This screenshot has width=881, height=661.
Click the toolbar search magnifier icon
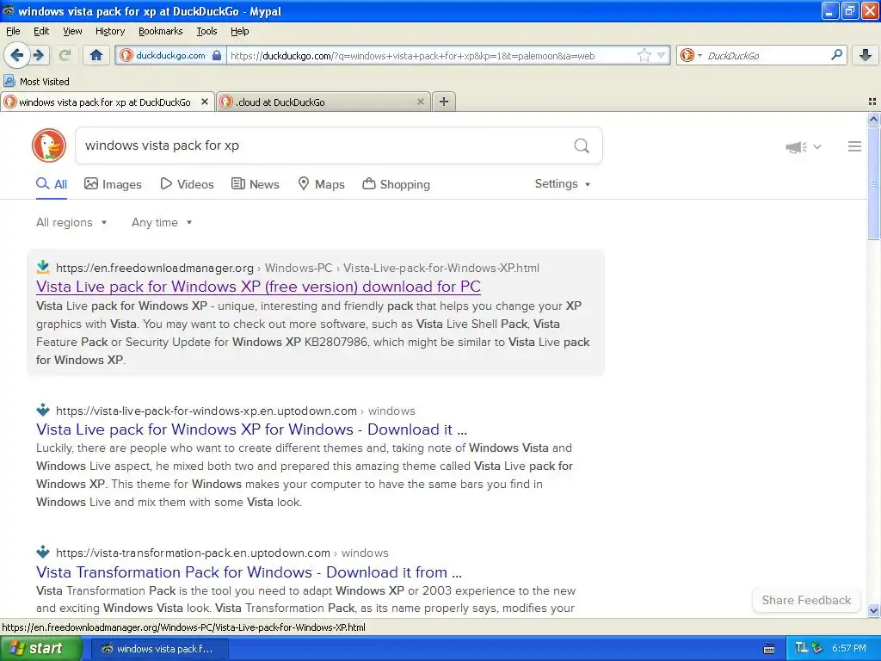pyautogui.click(x=836, y=54)
